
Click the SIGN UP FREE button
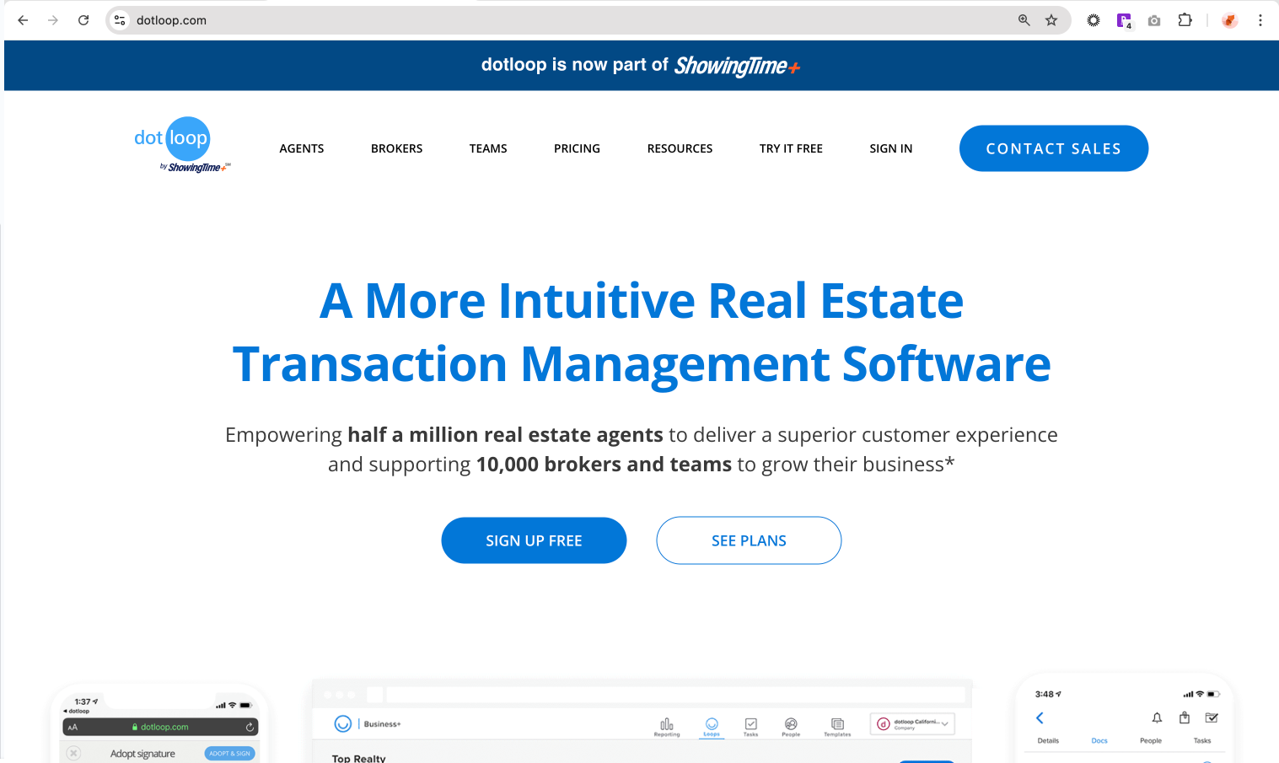[x=534, y=540]
